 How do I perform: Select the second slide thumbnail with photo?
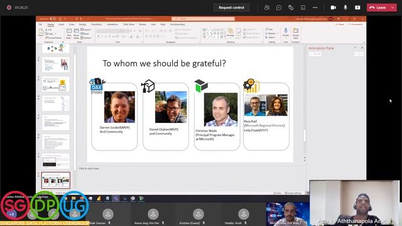coord(56,65)
